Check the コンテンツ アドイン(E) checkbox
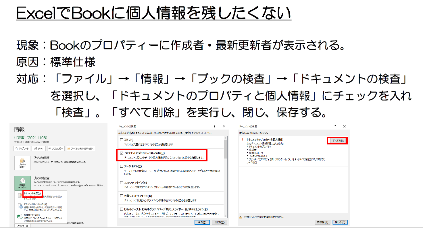The image size is (423, 228). point(122,183)
